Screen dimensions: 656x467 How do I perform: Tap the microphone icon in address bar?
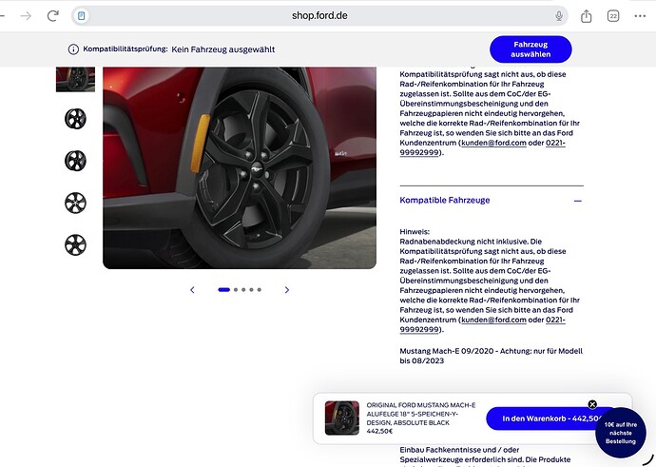coord(558,16)
